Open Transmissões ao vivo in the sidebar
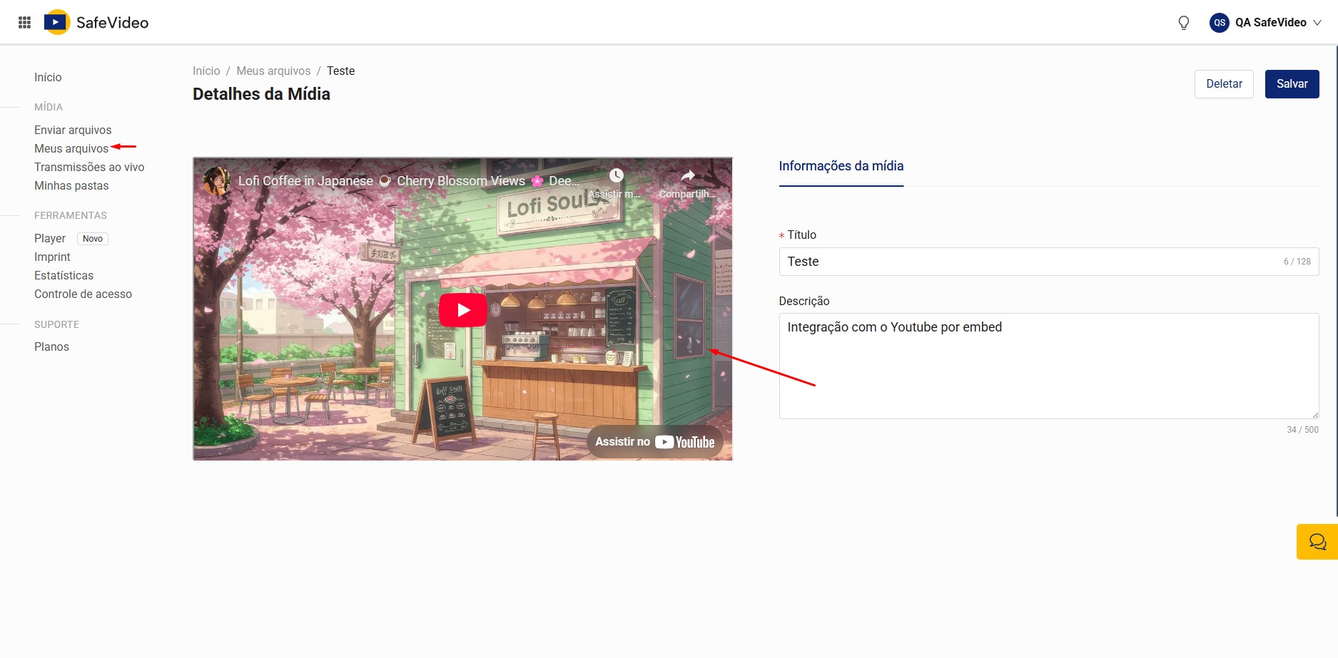Screen dimensions: 1338x658 [89, 167]
